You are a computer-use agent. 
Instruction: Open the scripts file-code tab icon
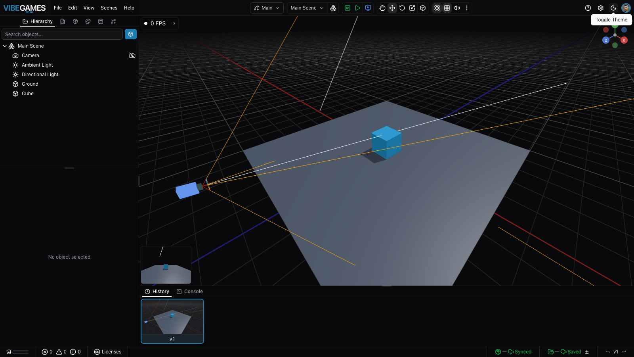(x=63, y=21)
